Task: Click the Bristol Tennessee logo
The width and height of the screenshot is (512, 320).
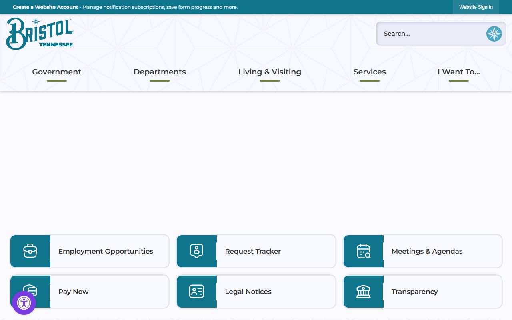Action: [x=39, y=34]
